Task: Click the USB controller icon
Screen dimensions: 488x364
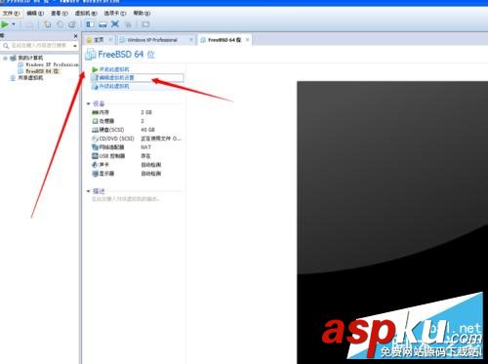Action: [95, 156]
